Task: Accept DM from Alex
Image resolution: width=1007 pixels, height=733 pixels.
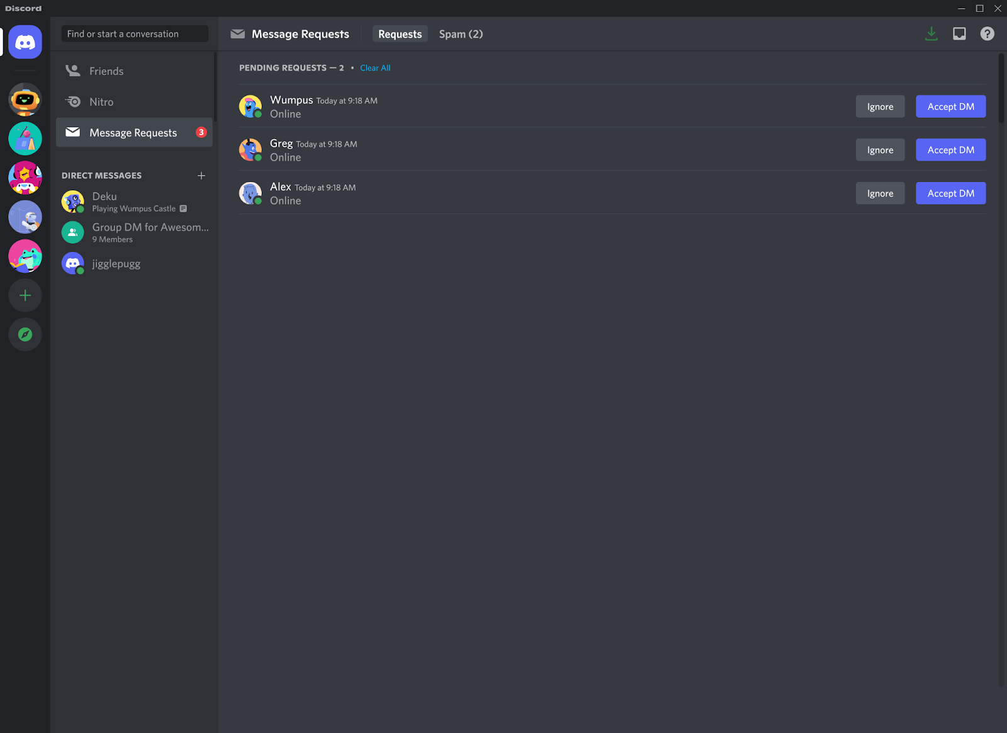Action: [950, 193]
